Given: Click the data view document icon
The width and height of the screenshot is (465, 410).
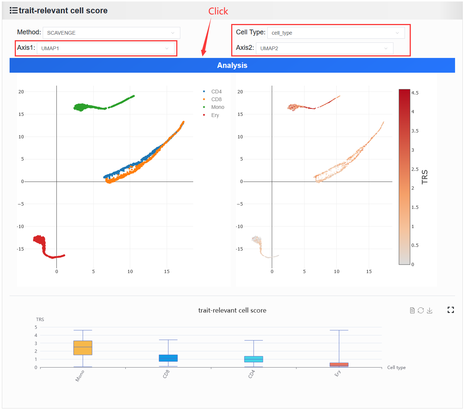Looking at the screenshot, I should click(x=412, y=310).
